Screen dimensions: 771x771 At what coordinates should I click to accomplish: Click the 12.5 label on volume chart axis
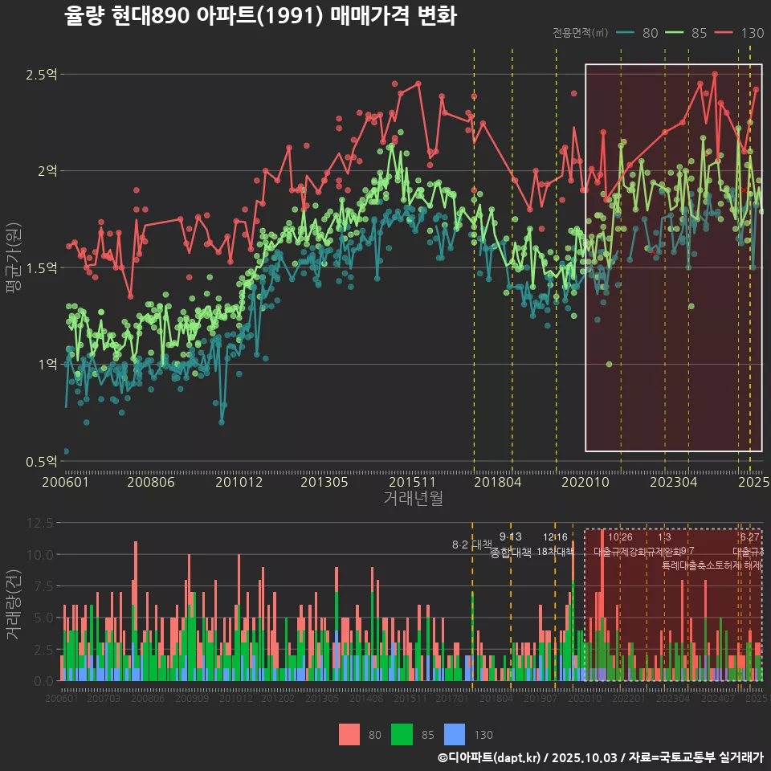39,523
